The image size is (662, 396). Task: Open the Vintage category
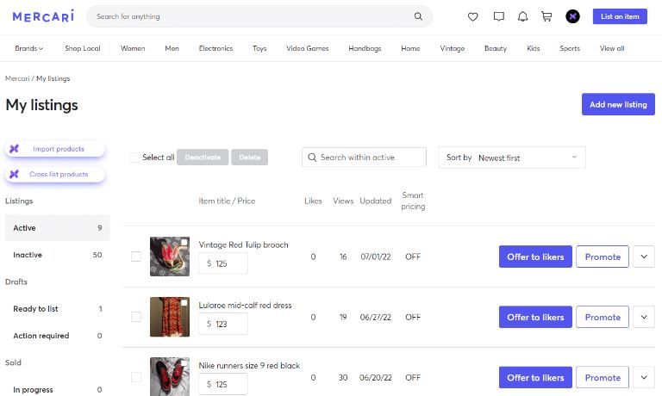click(x=453, y=48)
